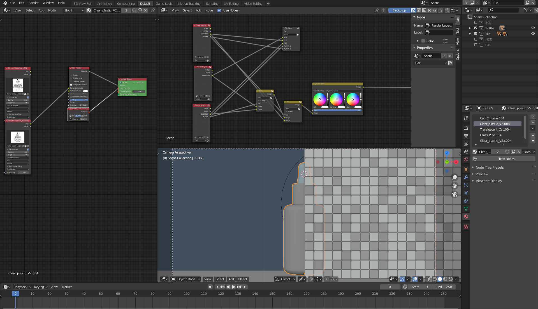The height and width of the screenshot is (309, 538).
Task: Click the camera view icon in viewport
Action: pos(454,194)
